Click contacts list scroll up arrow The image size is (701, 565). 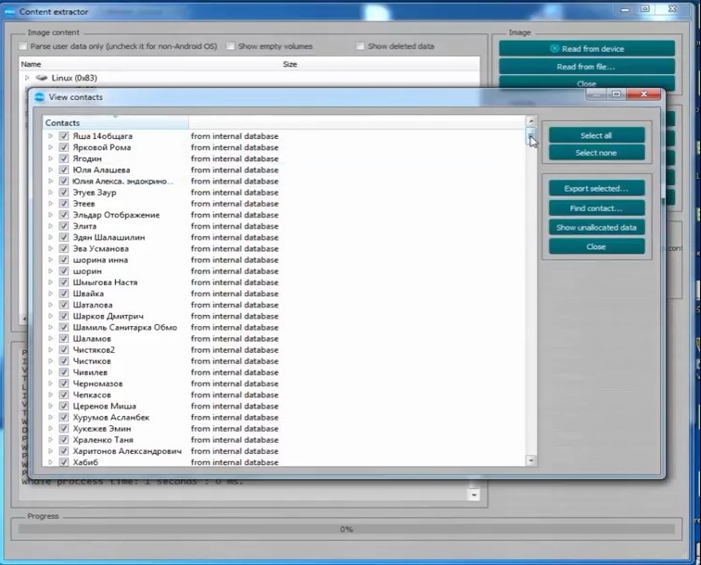[531, 121]
